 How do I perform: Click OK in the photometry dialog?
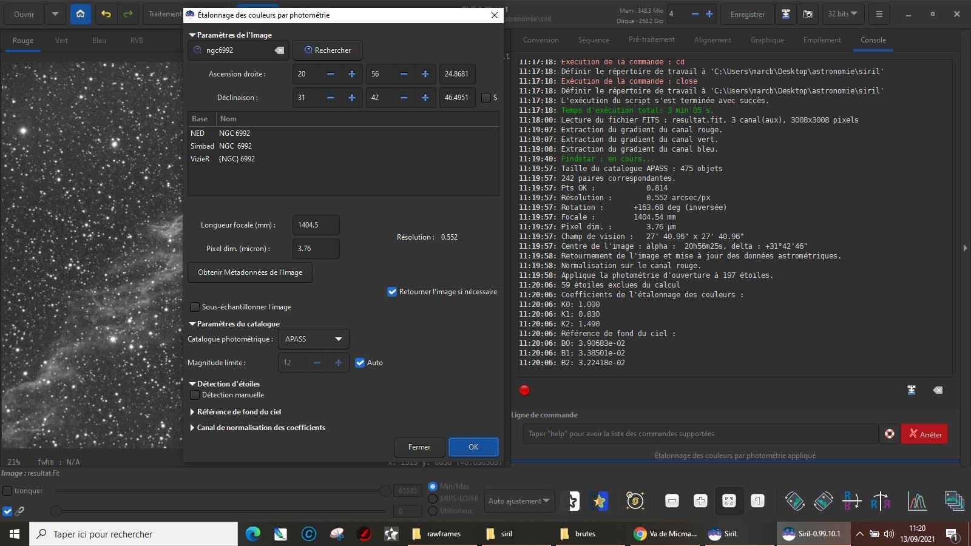pos(473,447)
